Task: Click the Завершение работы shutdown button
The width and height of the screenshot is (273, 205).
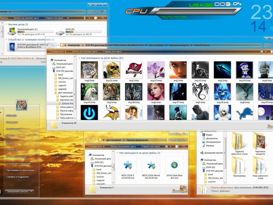Action: (17, 191)
